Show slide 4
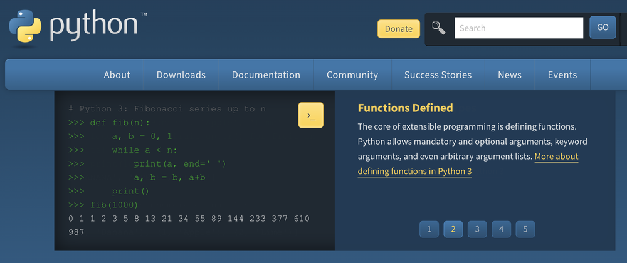Image resolution: width=627 pixels, height=263 pixels. click(x=501, y=229)
